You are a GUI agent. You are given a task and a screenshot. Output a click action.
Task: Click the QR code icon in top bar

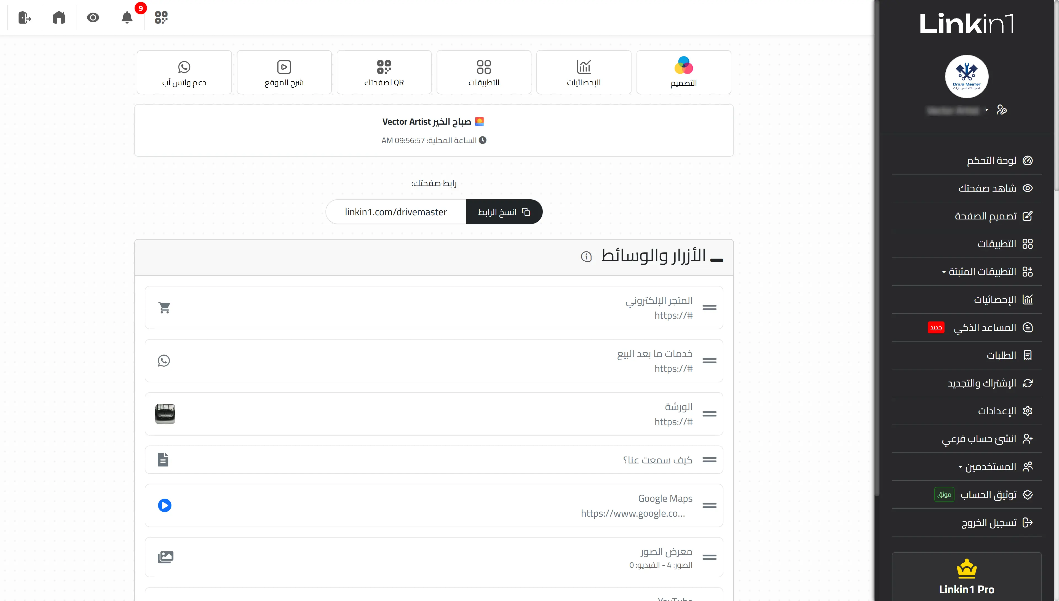[x=161, y=17]
